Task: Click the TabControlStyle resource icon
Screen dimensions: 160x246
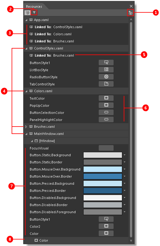Action: [106, 84]
